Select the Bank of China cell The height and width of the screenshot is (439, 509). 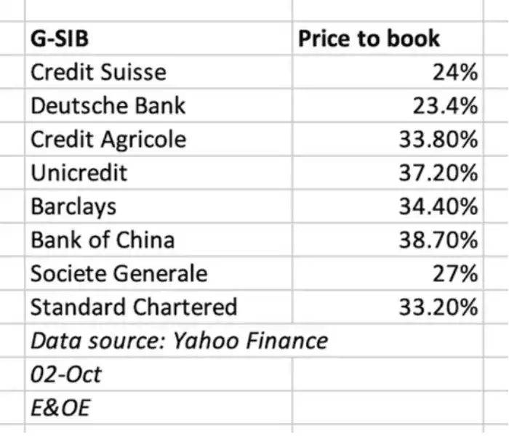[159, 240]
